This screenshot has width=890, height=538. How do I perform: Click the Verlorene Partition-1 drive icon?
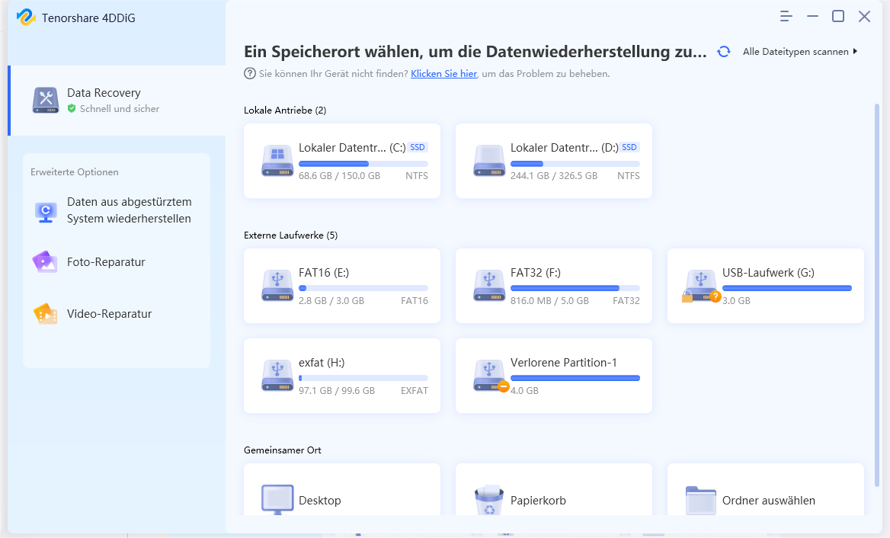point(491,376)
